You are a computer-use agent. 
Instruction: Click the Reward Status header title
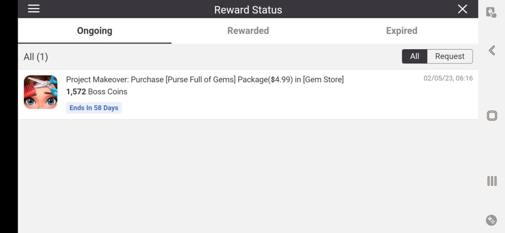tap(248, 9)
